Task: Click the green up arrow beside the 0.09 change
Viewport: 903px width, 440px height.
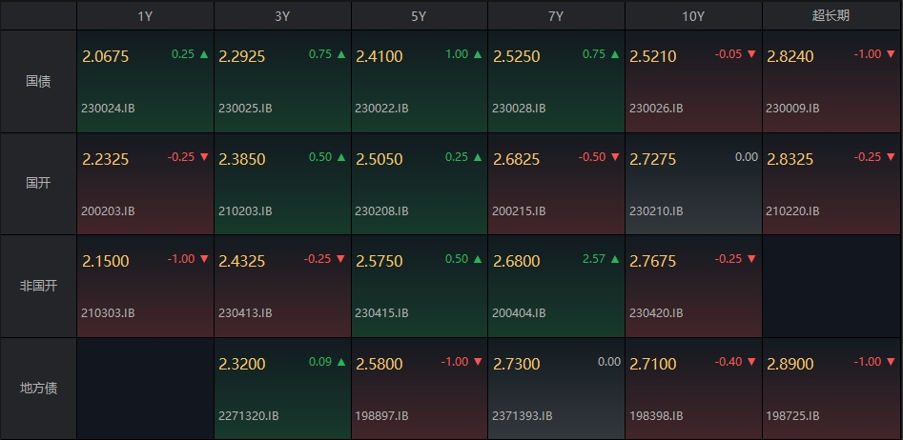Action: 340,362
